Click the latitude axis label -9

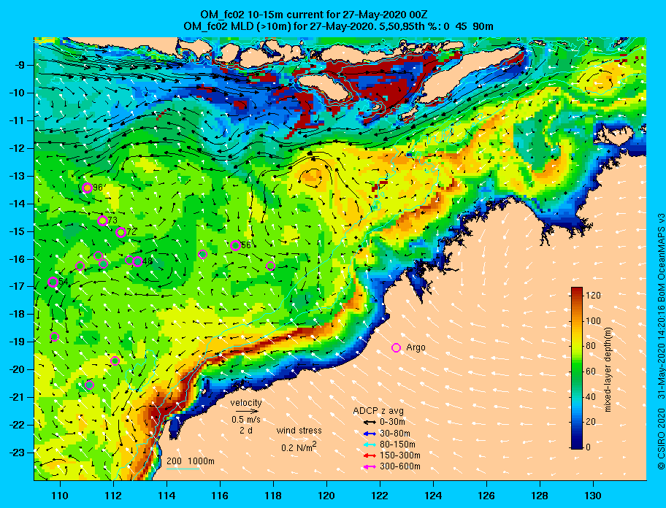pos(20,66)
